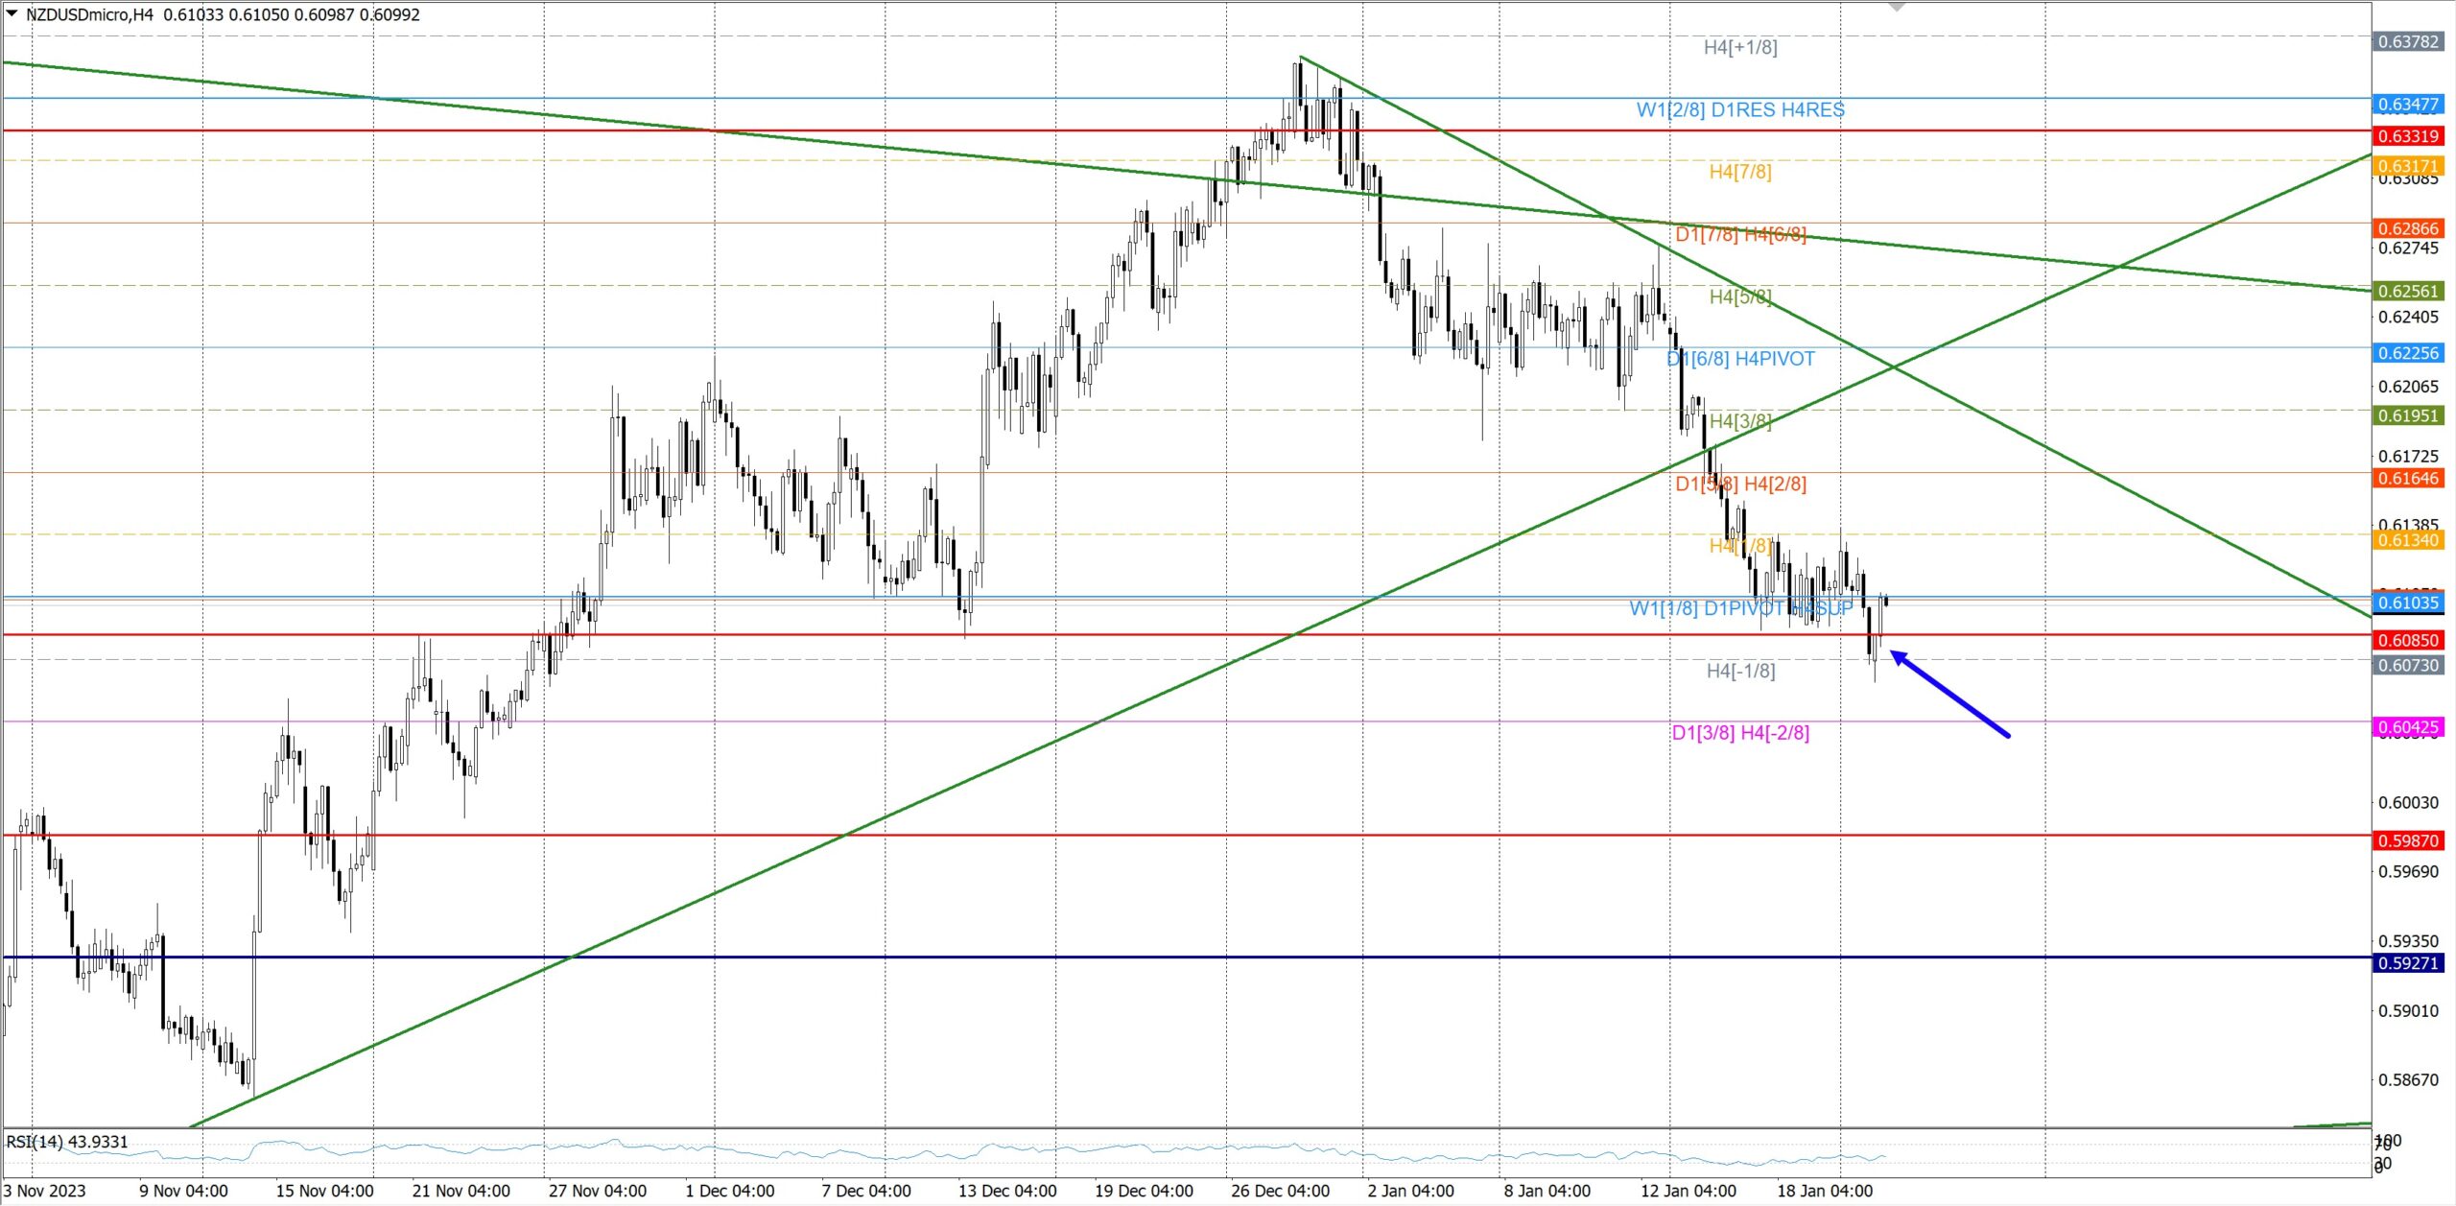
Task: Click the navy 0.59271 price label
Action: click(x=2407, y=963)
